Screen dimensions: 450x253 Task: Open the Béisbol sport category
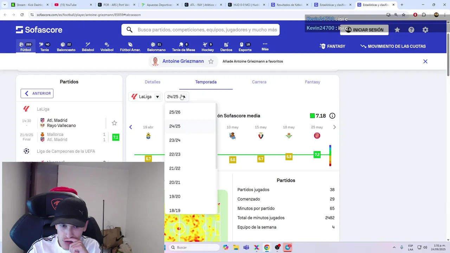tap(88, 47)
